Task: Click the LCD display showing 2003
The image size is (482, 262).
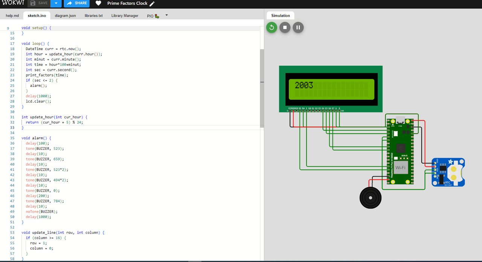Action: click(331, 89)
